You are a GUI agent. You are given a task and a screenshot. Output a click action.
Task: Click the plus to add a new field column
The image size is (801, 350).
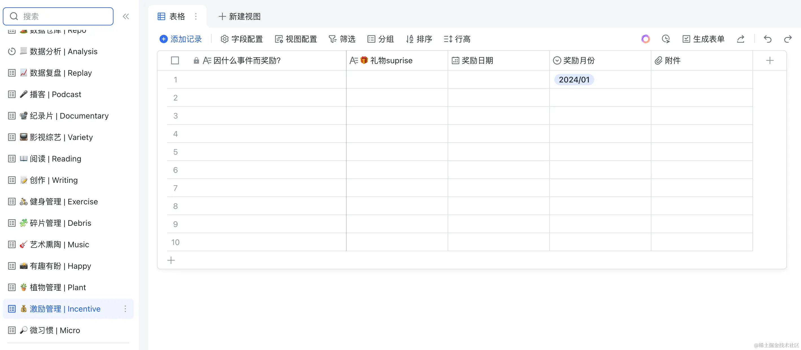pos(770,60)
